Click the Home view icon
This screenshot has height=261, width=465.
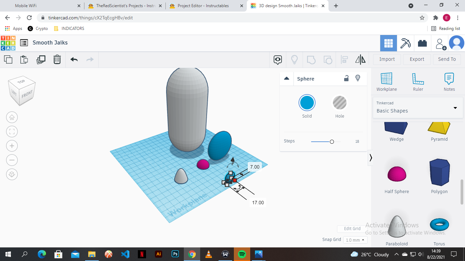[12, 117]
